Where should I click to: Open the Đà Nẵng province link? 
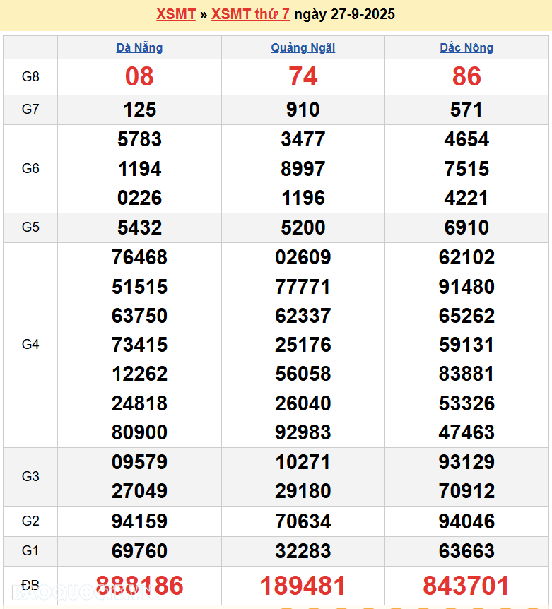139,47
